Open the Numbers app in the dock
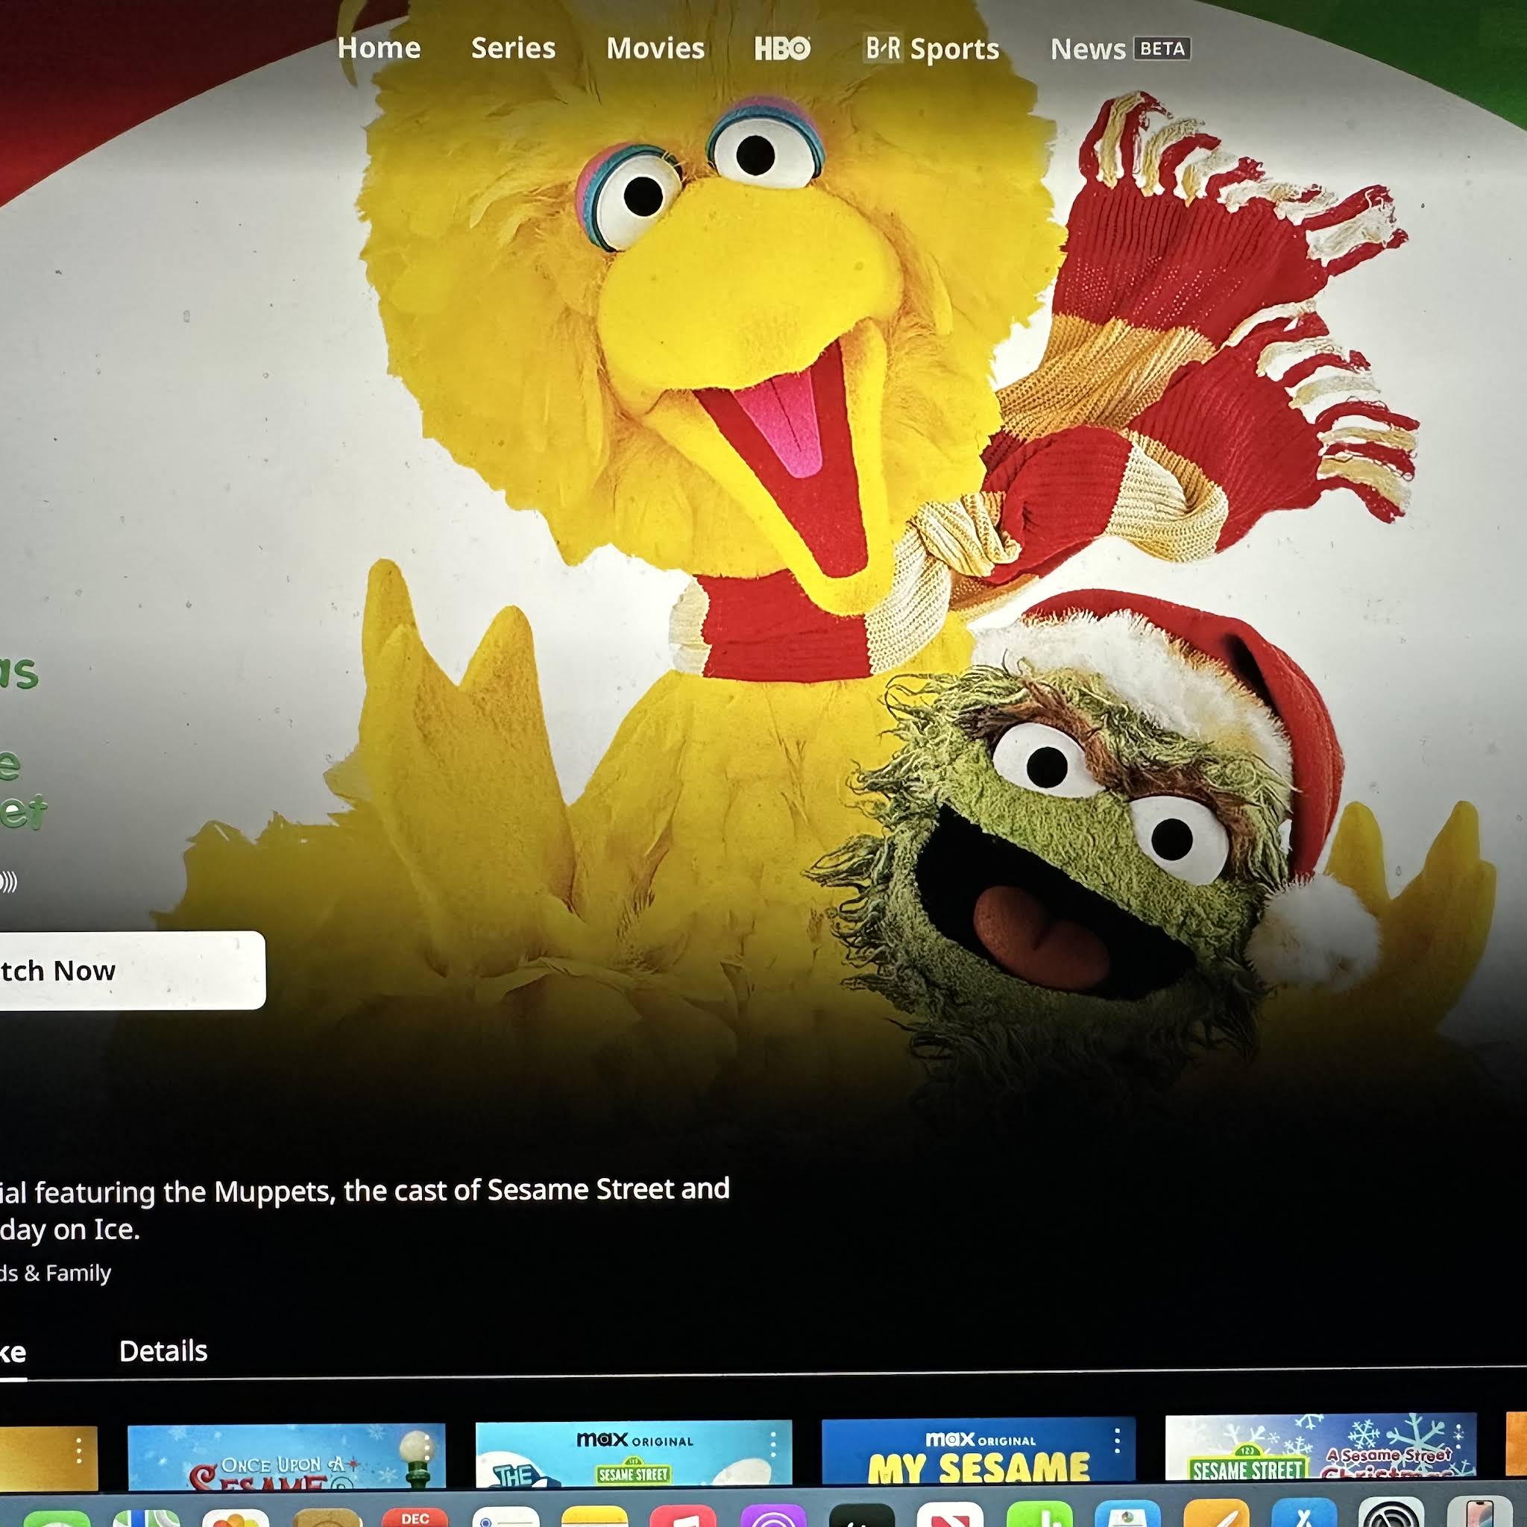 1039,1514
